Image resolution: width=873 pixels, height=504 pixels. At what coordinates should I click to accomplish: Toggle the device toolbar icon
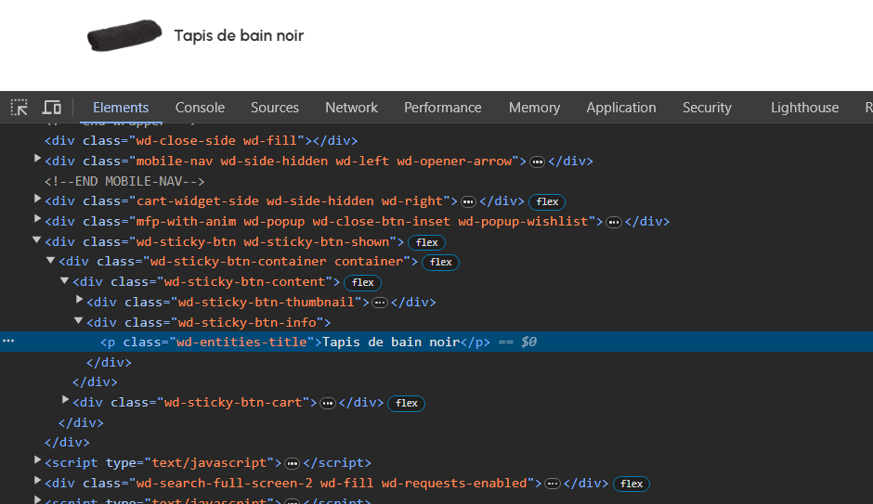point(52,108)
